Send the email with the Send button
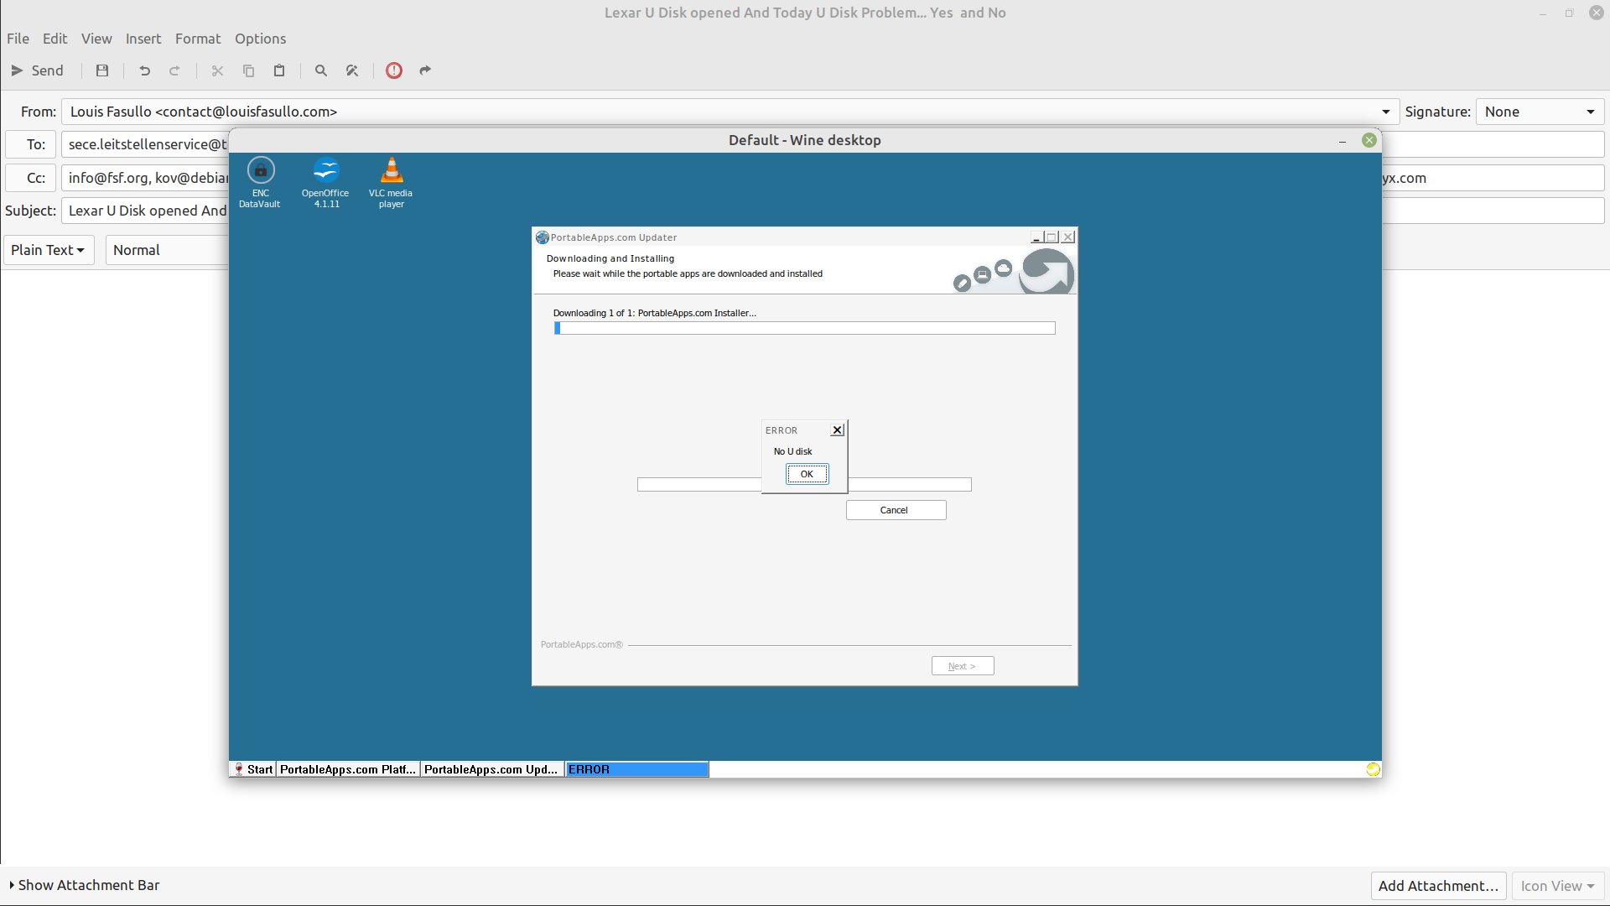1610x906 pixels. [37, 70]
